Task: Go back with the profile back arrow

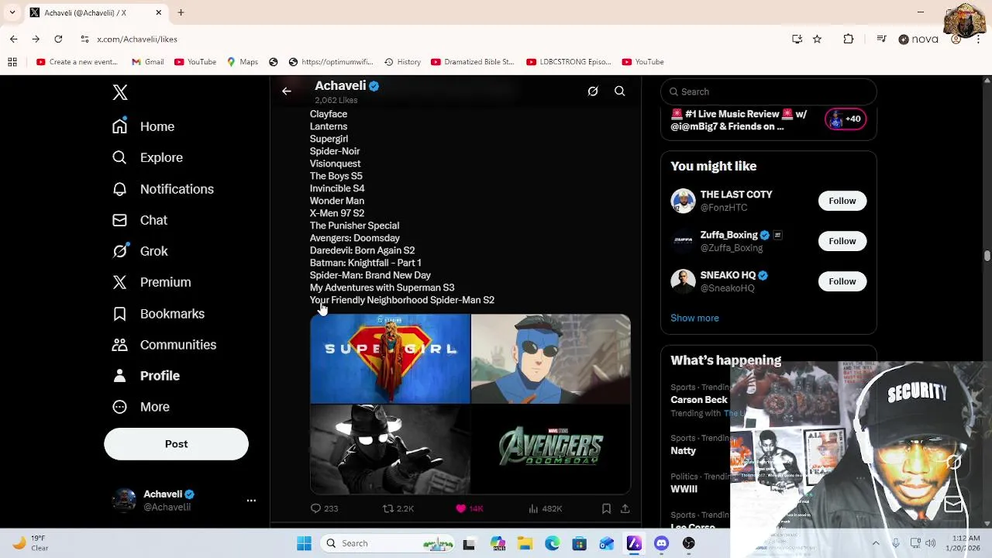Action: pos(287,91)
